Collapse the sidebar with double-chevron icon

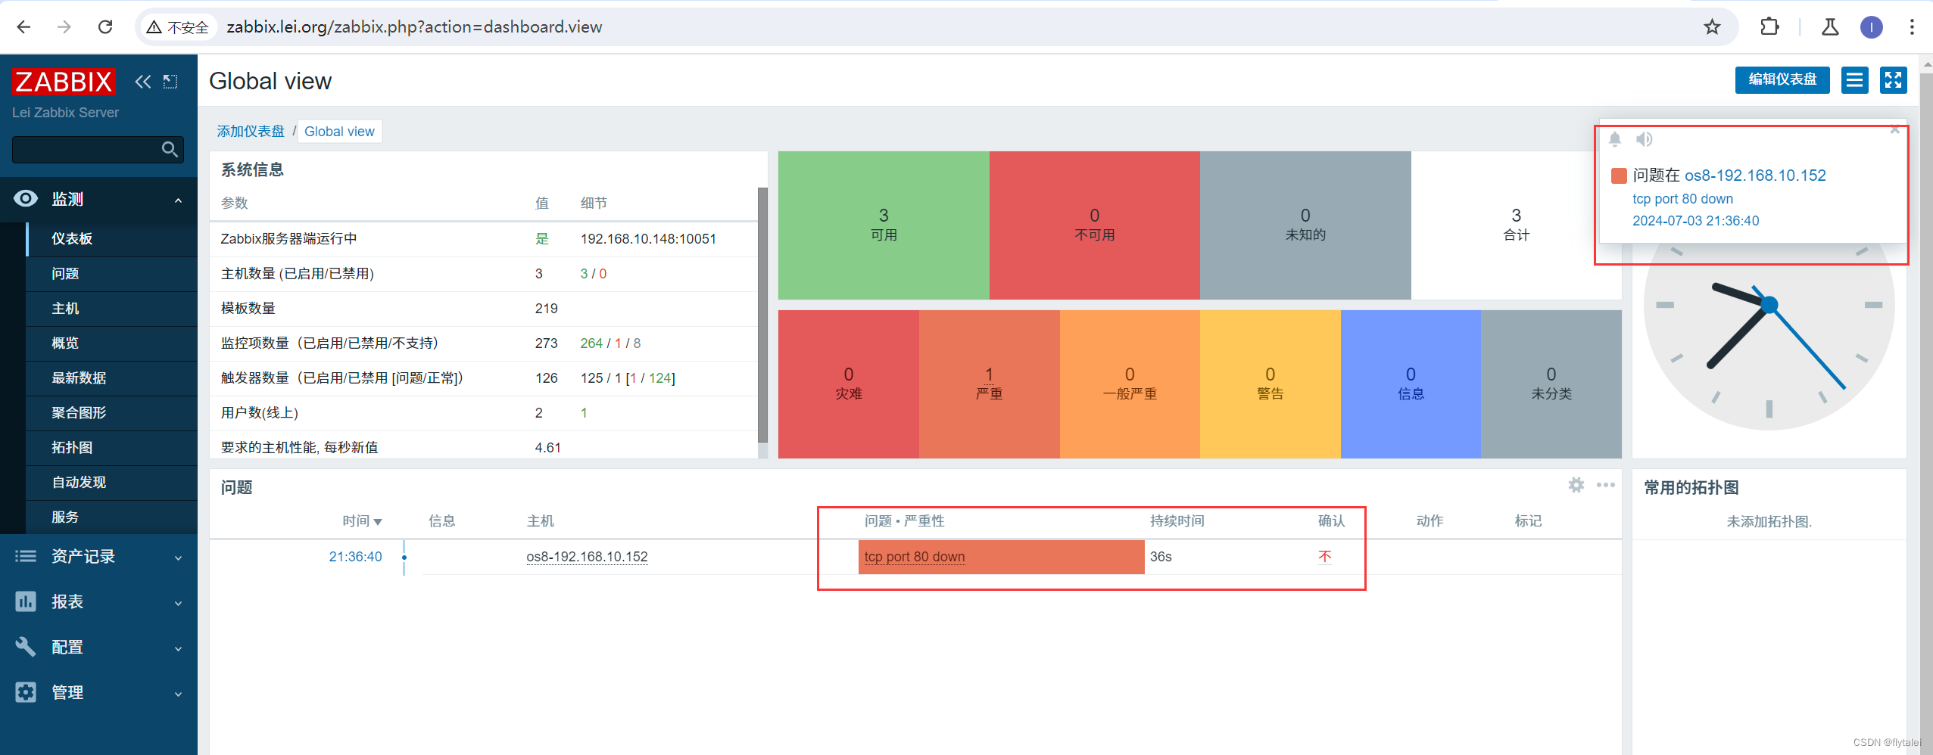143,82
